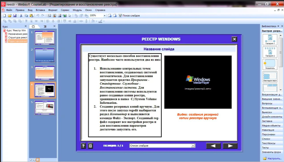The height and width of the screenshot is (162, 284).
Task: Open the Файл menu
Action: click(9, 10)
